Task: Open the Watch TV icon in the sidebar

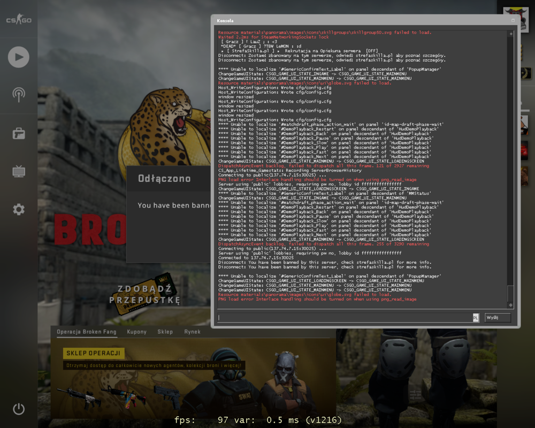Action: [x=19, y=171]
